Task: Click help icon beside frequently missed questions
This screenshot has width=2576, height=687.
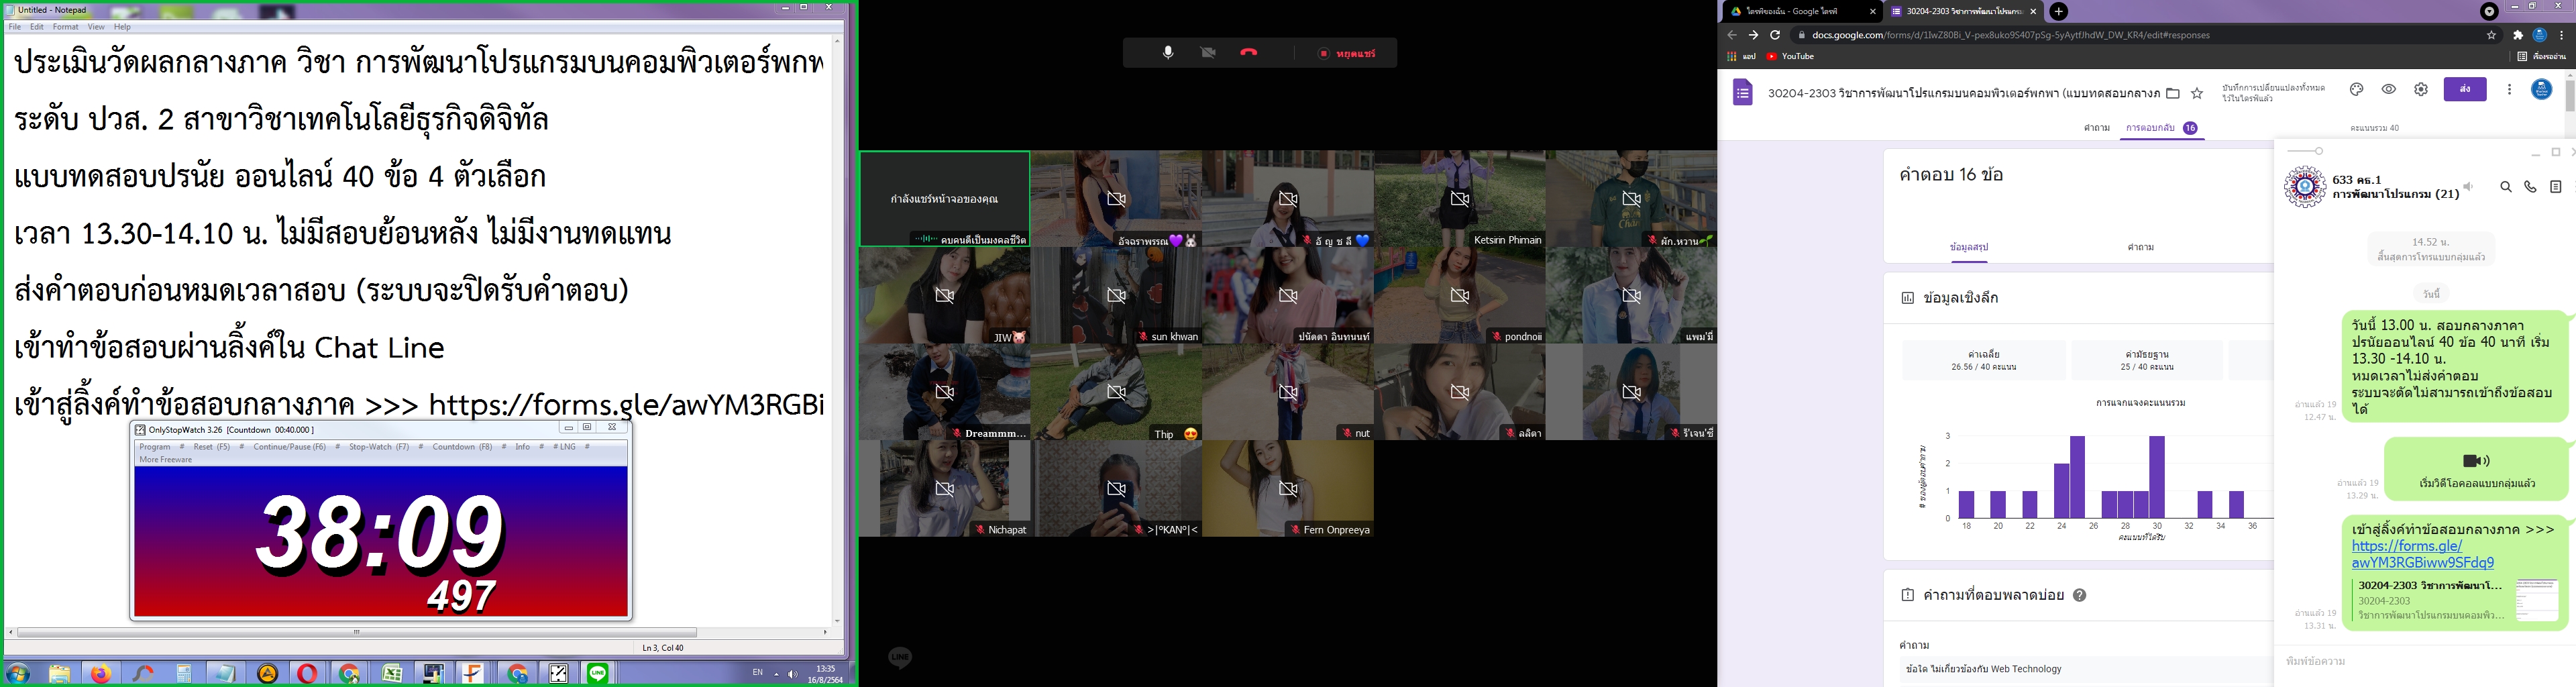Action: pyautogui.click(x=2080, y=595)
